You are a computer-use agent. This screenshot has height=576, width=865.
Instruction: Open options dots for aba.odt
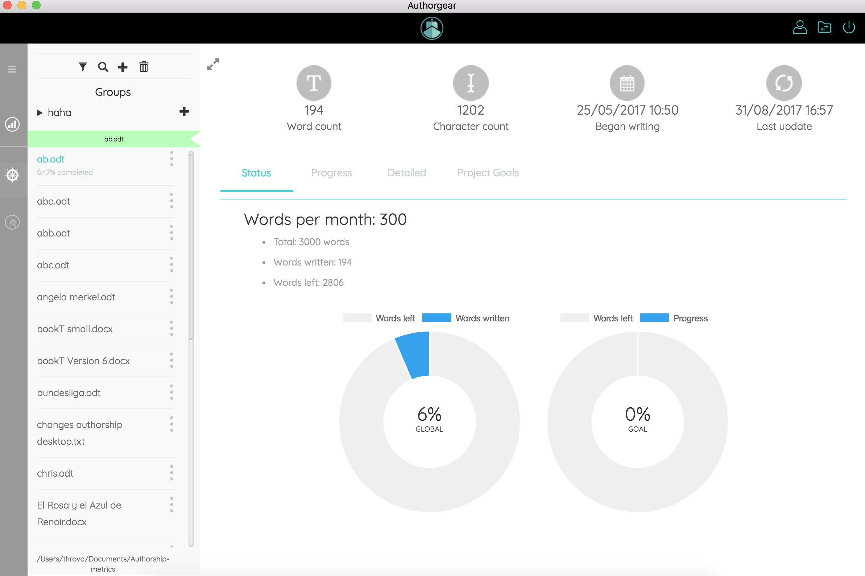[171, 201]
